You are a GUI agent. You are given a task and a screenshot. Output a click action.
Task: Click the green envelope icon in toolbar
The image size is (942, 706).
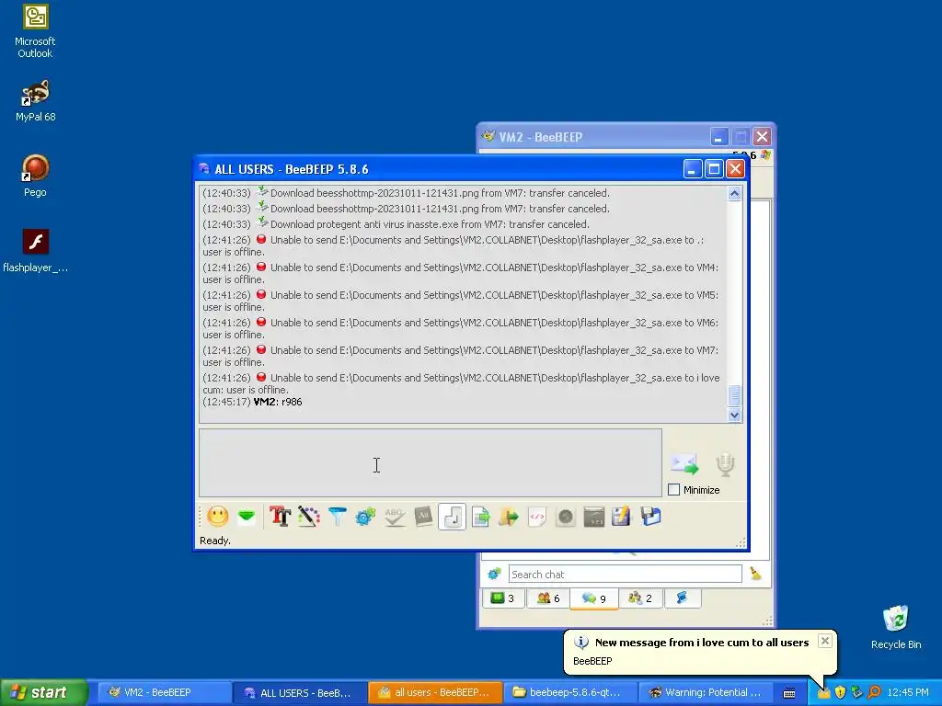(x=247, y=517)
